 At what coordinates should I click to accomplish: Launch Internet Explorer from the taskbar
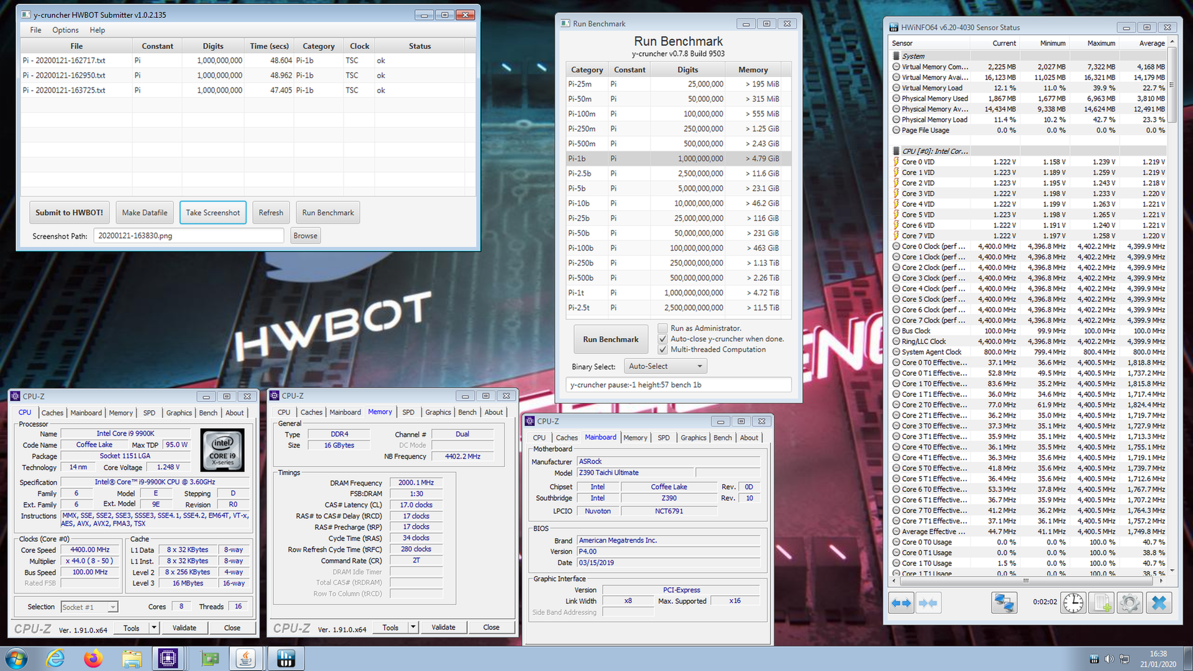(x=56, y=659)
